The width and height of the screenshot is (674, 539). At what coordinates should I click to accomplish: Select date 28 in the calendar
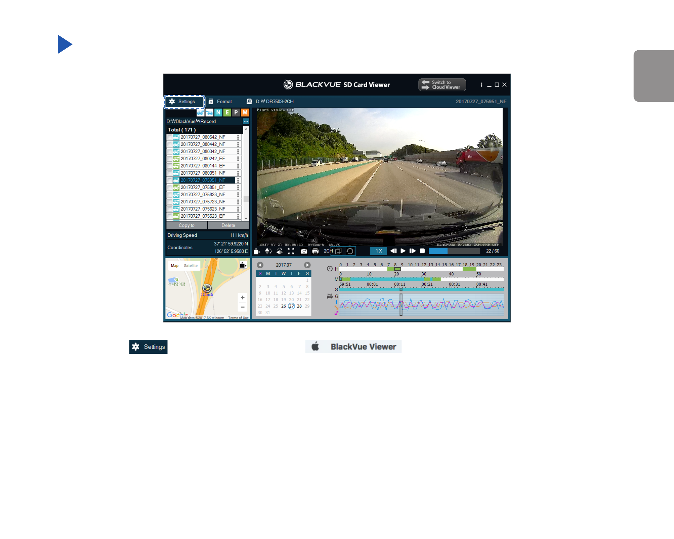coord(299,306)
